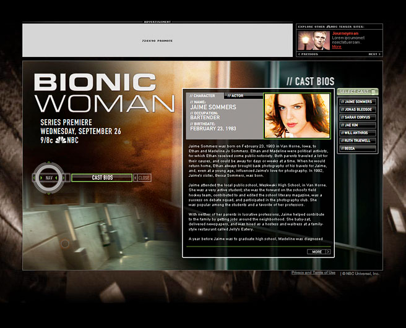Go to Previous teaser site

click(x=308, y=54)
